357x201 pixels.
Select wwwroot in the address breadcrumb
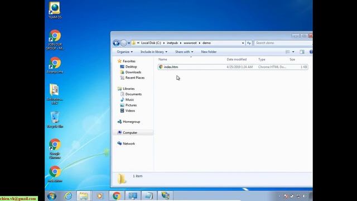pos(190,43)
